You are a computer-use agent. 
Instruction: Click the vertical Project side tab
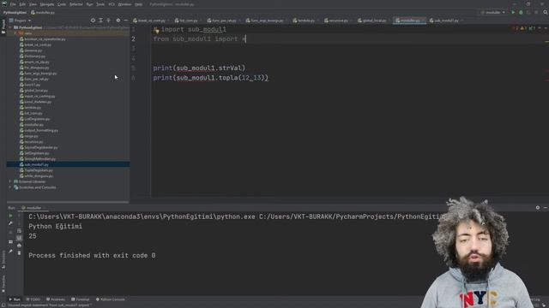(3, 27)
